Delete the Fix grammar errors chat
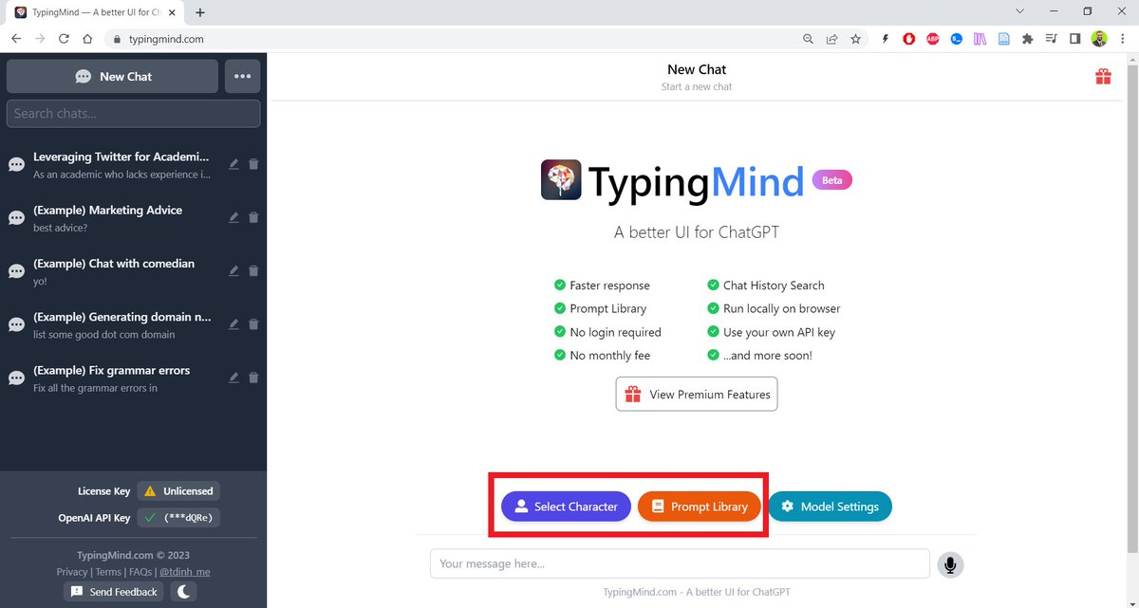The width and height of the screenshot is (1139, 608). 253,378
